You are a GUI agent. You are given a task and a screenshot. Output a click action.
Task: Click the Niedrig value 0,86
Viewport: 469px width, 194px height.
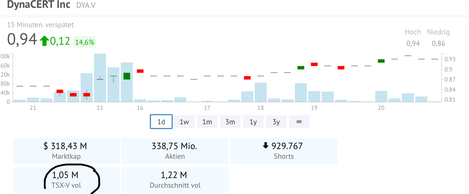click(x=438, y=43)
